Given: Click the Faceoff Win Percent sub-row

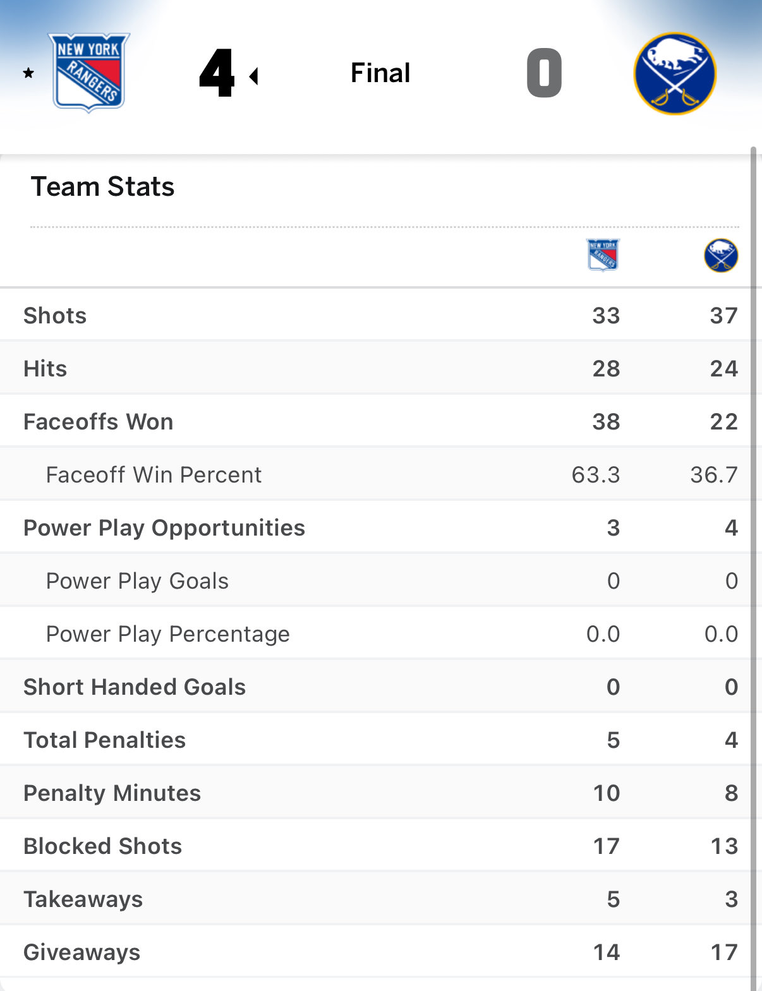Looking at the screenshot, I should [x=154, y=474].
